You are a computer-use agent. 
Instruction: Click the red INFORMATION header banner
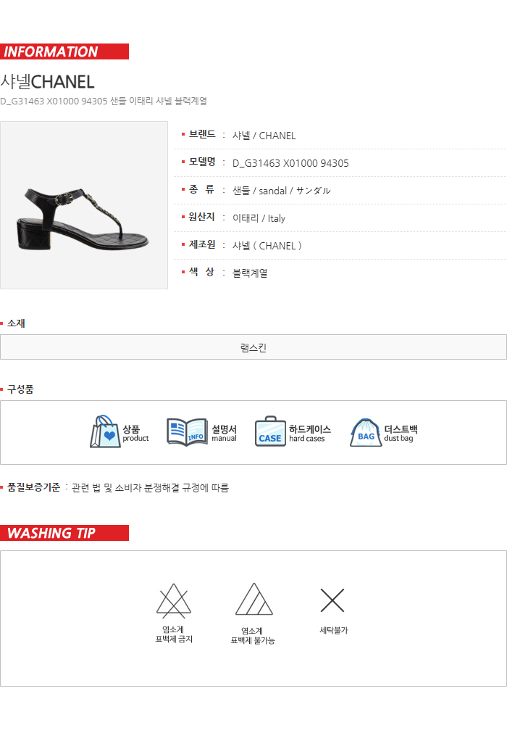64,51
